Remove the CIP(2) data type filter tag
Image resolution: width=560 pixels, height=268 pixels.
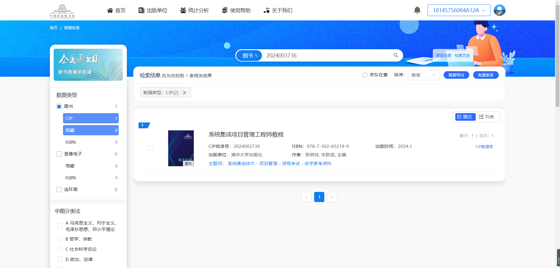click(184, 93)
